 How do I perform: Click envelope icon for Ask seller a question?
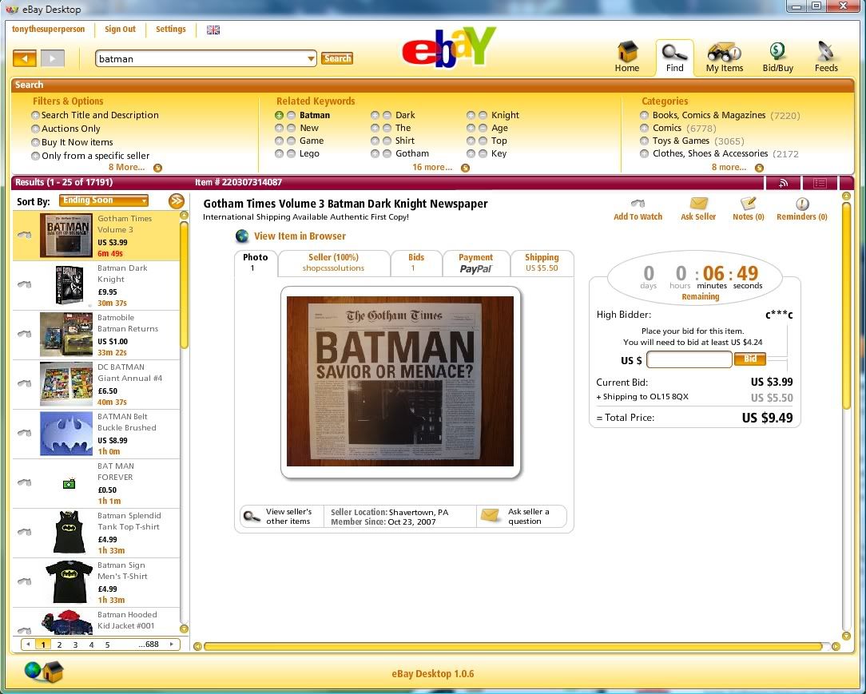(490, 515)
